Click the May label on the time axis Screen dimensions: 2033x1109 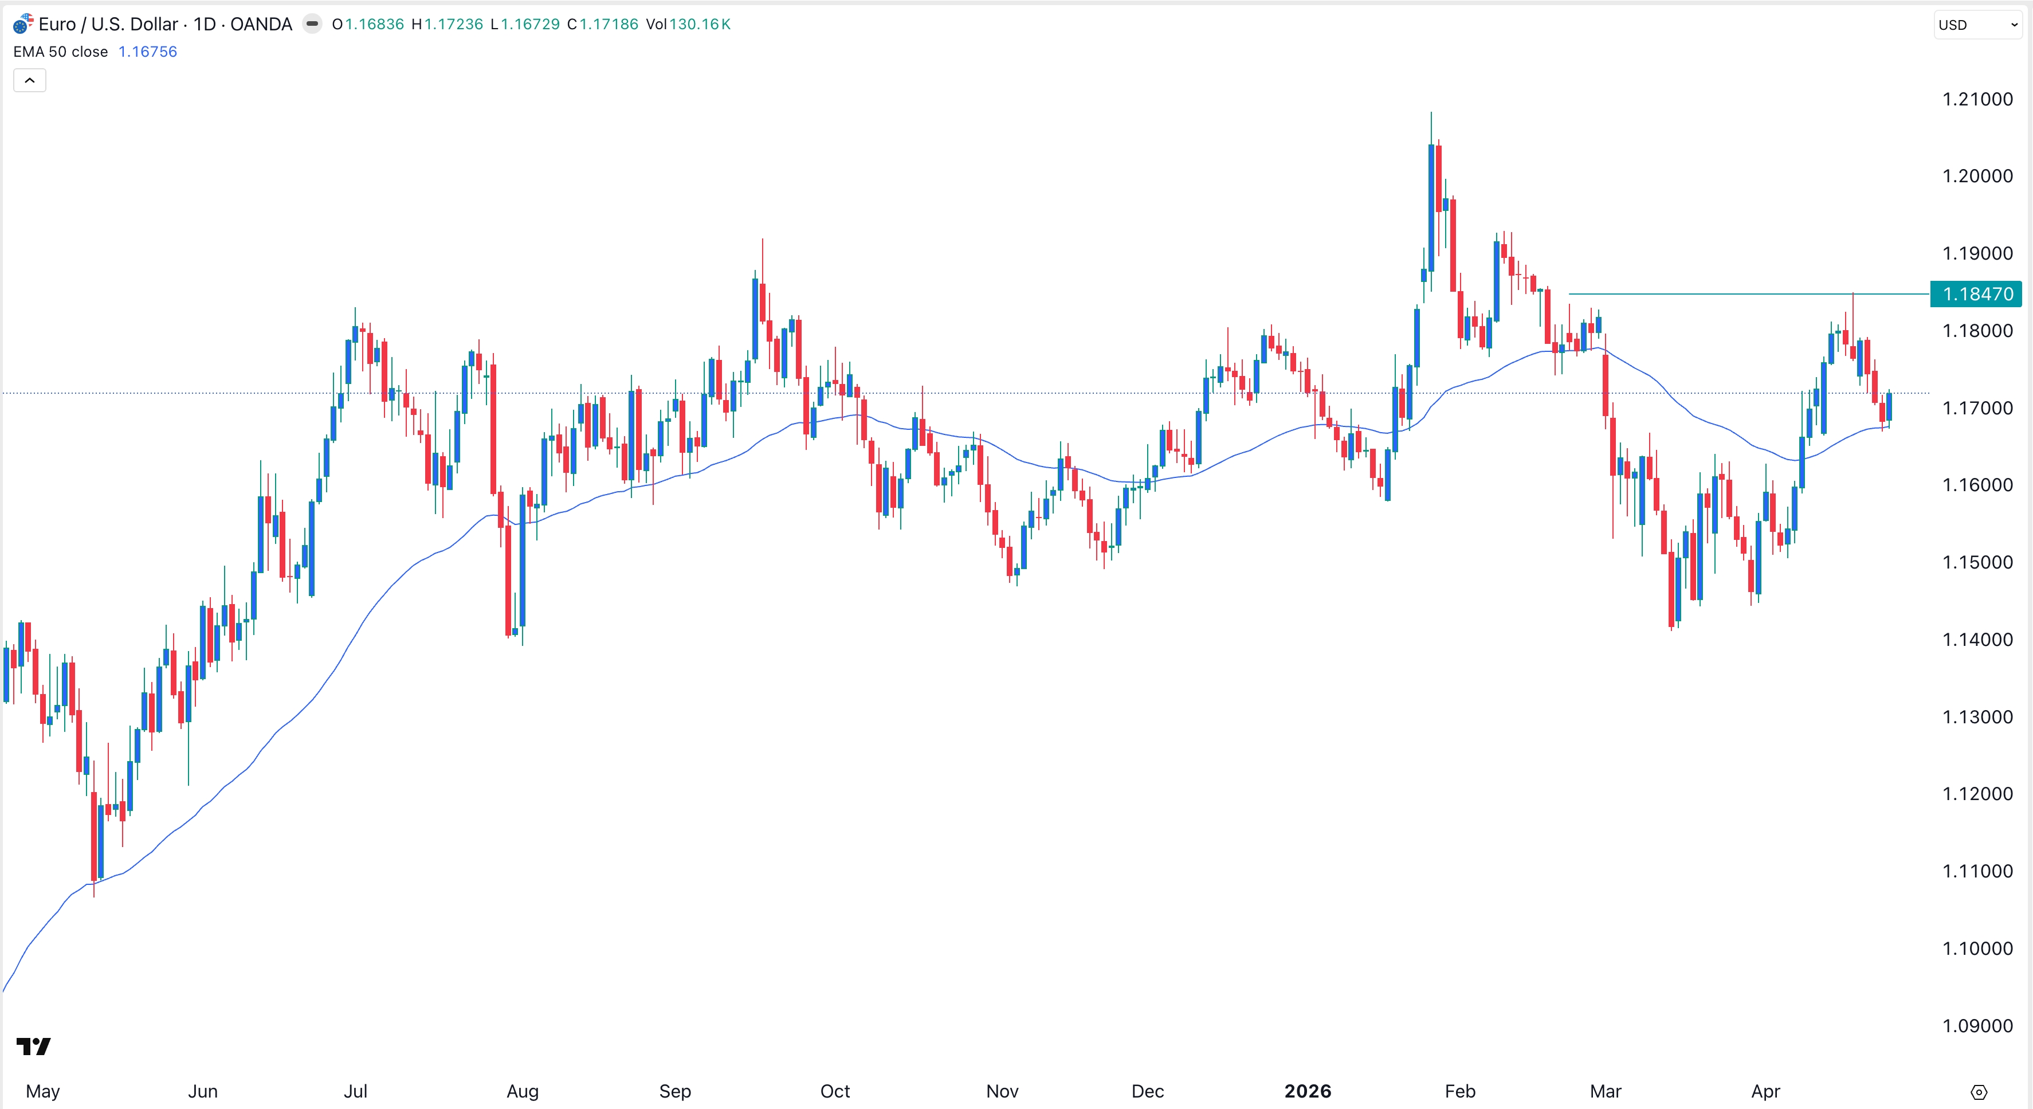(x=44, y=1092)
